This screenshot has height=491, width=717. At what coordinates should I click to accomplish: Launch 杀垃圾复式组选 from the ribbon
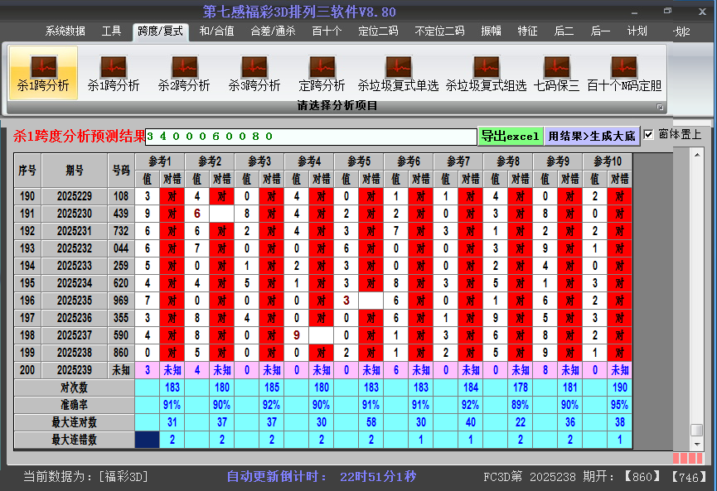[486, 73]
